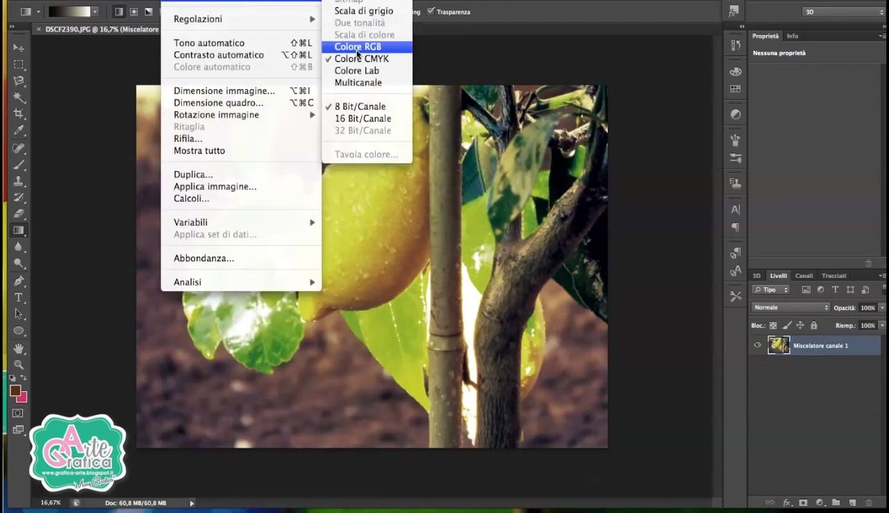Screen dimensions: 889x513
Task: Open the Adjustments panel icon
Action: coord(736,114)
